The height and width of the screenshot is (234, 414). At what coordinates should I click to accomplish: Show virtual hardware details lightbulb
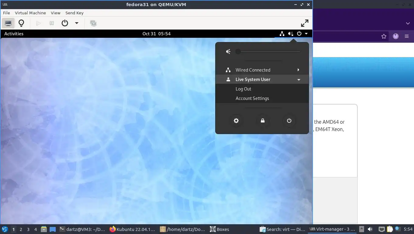[21, 23]
